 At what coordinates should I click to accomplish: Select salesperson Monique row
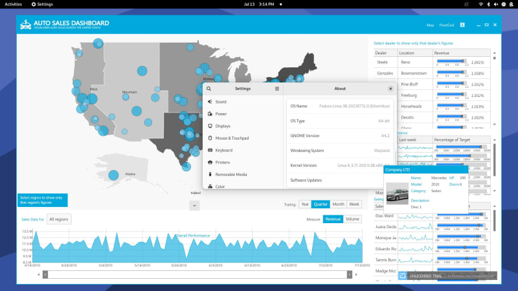pyautogui.click(x=432, y=237)
